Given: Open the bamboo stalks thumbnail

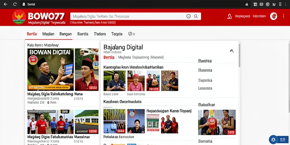Looking at the screenshot, I should coord(114,121).
